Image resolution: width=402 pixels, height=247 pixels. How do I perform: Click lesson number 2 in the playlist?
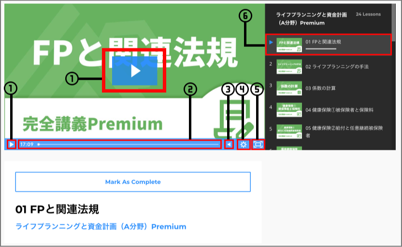tap(271, 64)
